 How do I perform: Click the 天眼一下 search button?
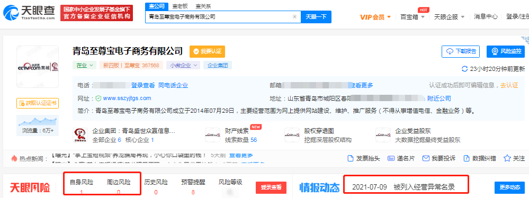[x=316, y=17]
